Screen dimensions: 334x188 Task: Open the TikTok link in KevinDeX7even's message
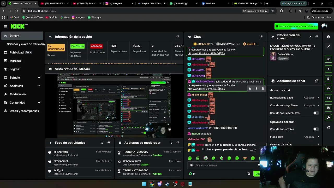(206, 89)
